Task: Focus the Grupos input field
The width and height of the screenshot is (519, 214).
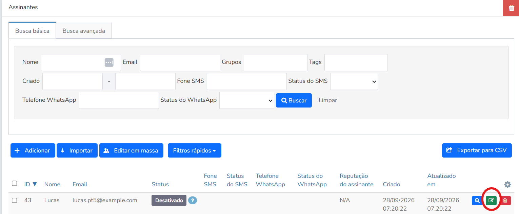Action: (276, 63)
